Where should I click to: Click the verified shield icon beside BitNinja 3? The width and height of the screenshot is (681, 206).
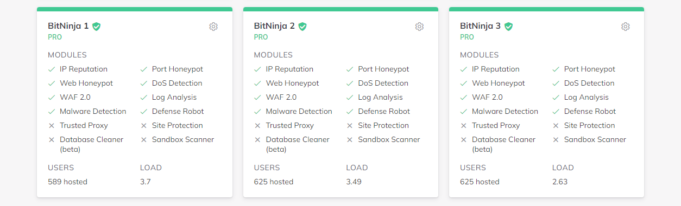(509, 26)
